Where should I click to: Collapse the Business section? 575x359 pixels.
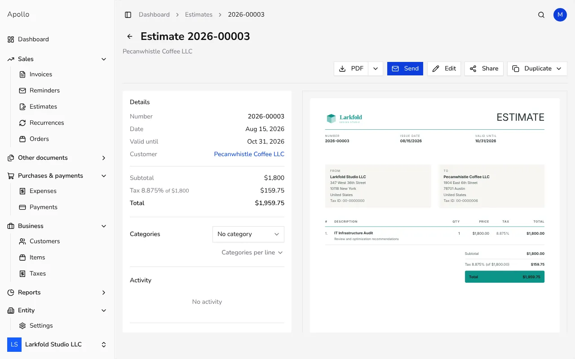pyautogui.click(x=57, y=226)
